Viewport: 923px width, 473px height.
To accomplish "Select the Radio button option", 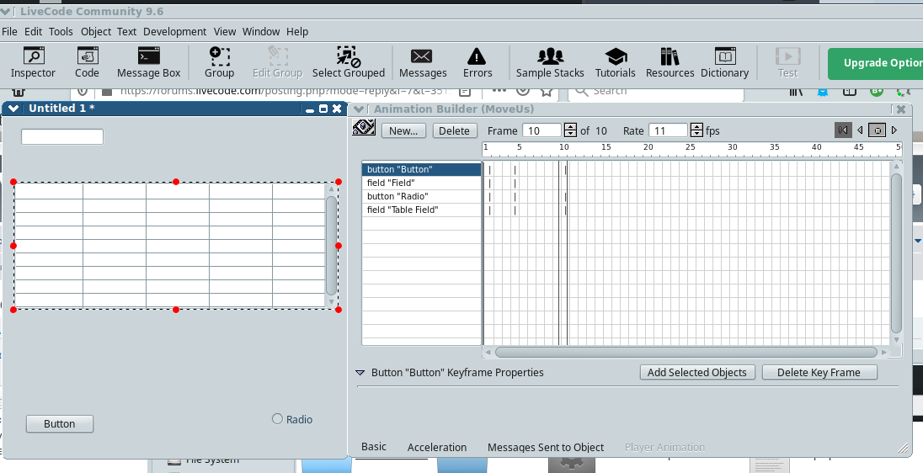I will (x=278, y=419).
